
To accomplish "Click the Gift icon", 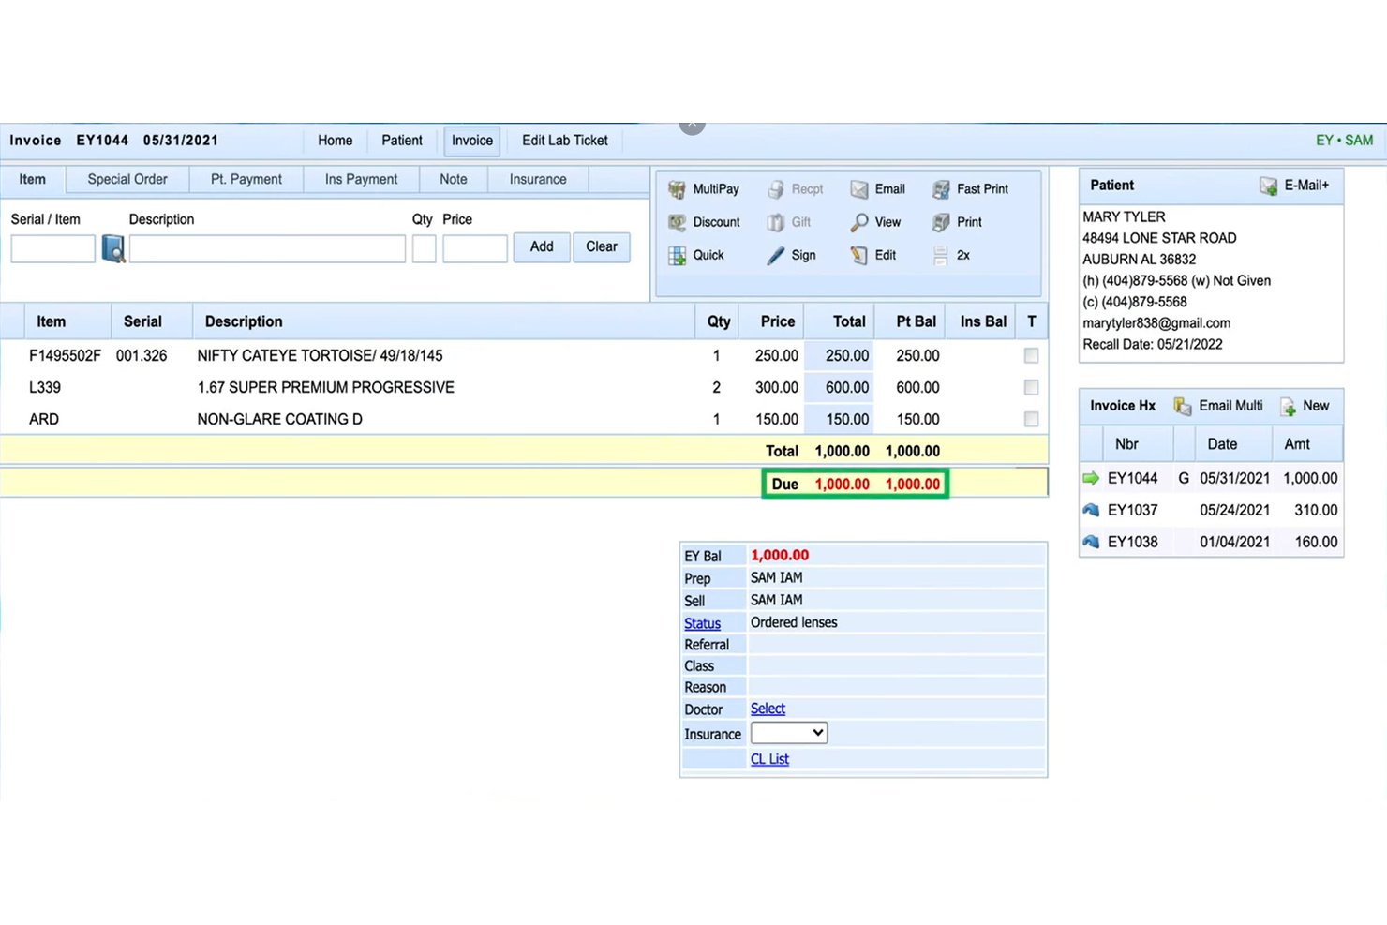I will pyautogui.click(x=776, y=222).
